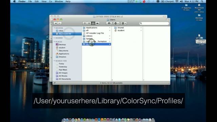Viewport: 217px width, 122px height.
Task: Select HP Installer Log File
Action: (x=96, y=33)
